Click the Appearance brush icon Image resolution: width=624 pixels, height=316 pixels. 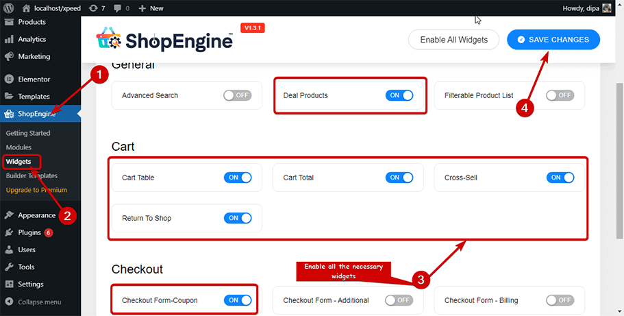[x=9, y=215]
